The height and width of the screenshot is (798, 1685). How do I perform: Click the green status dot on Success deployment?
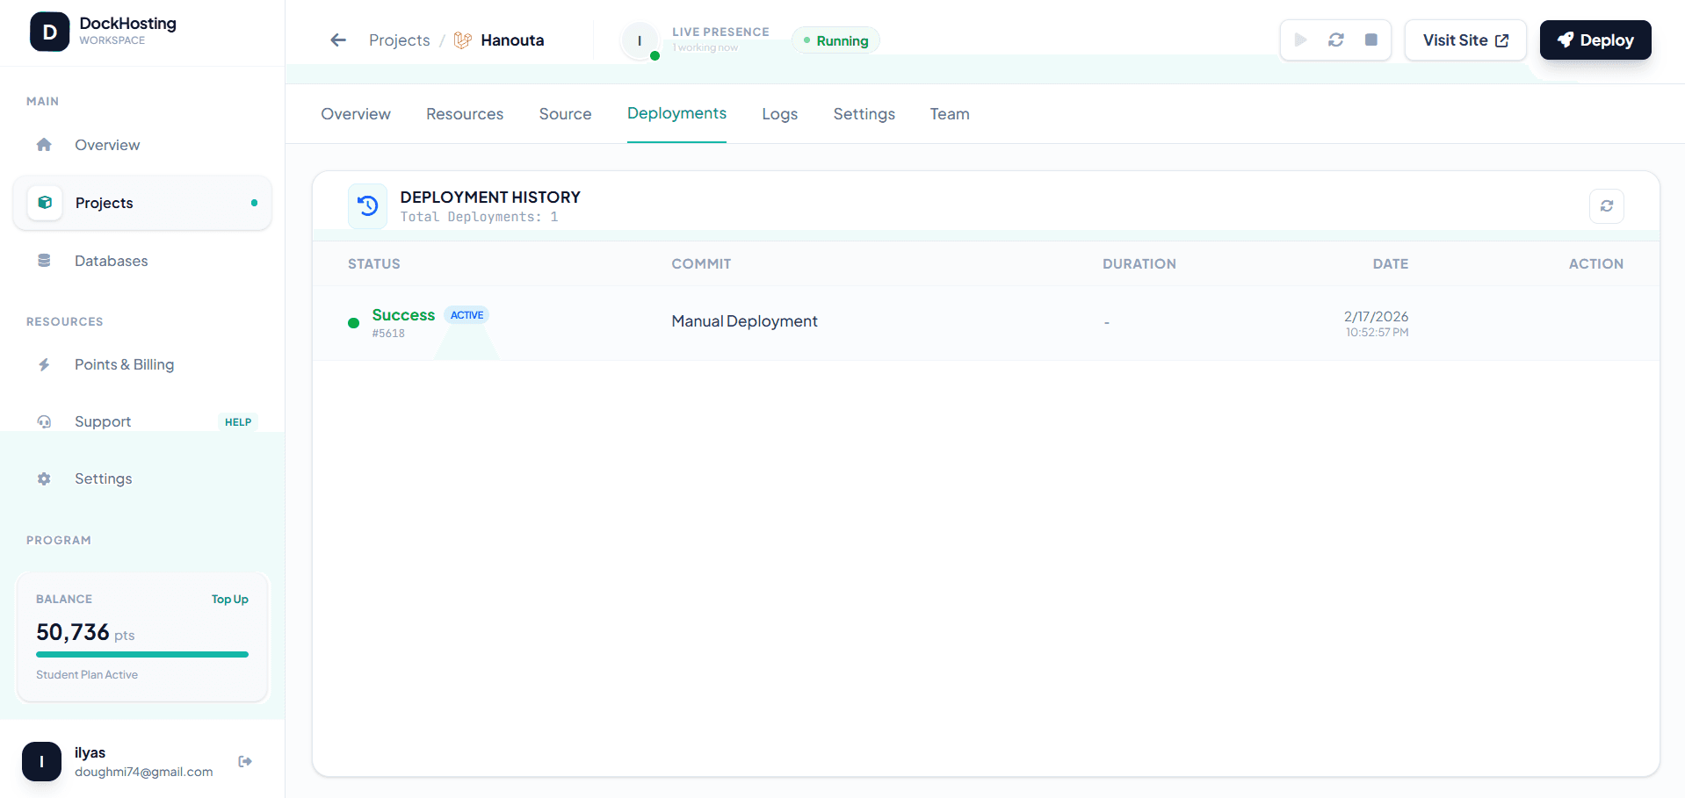click(x=353, y=323)
